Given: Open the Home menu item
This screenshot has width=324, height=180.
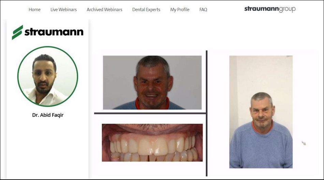Looking at the screenshot, I should pyautogui.click(x=34, y=10).
